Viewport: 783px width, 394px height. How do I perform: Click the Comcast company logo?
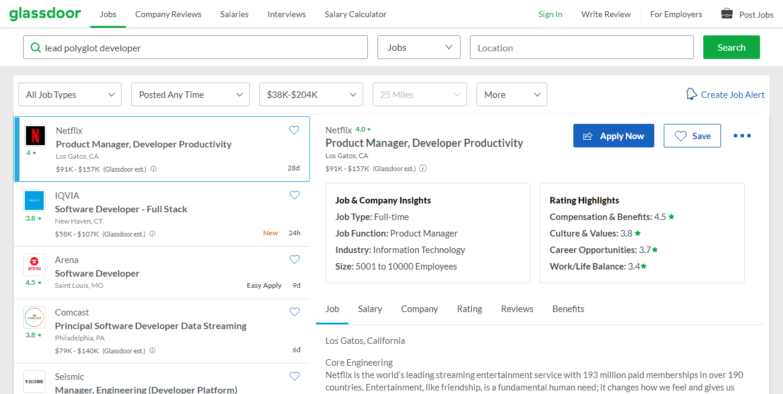coord(34,317)
